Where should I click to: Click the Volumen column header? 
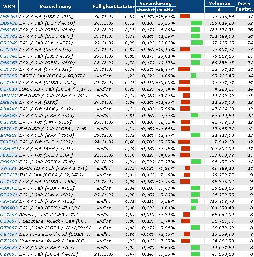(219, 3)
